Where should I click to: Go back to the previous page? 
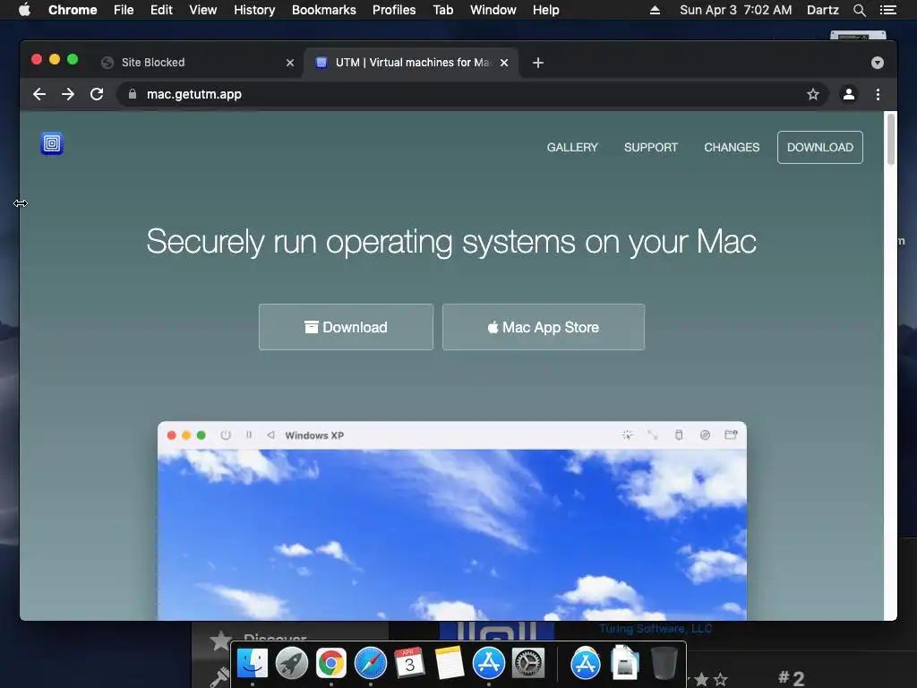[x=39, y=94]
